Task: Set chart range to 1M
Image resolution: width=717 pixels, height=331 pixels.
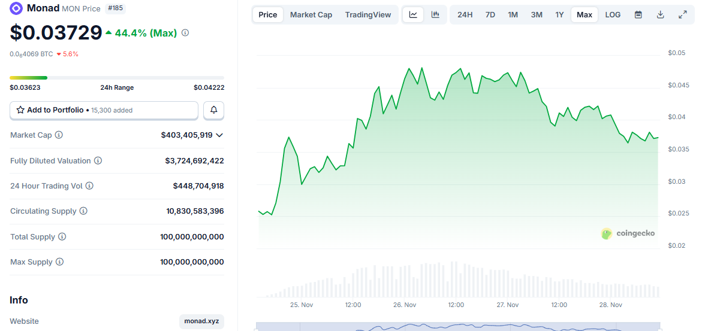Action: 513,14
